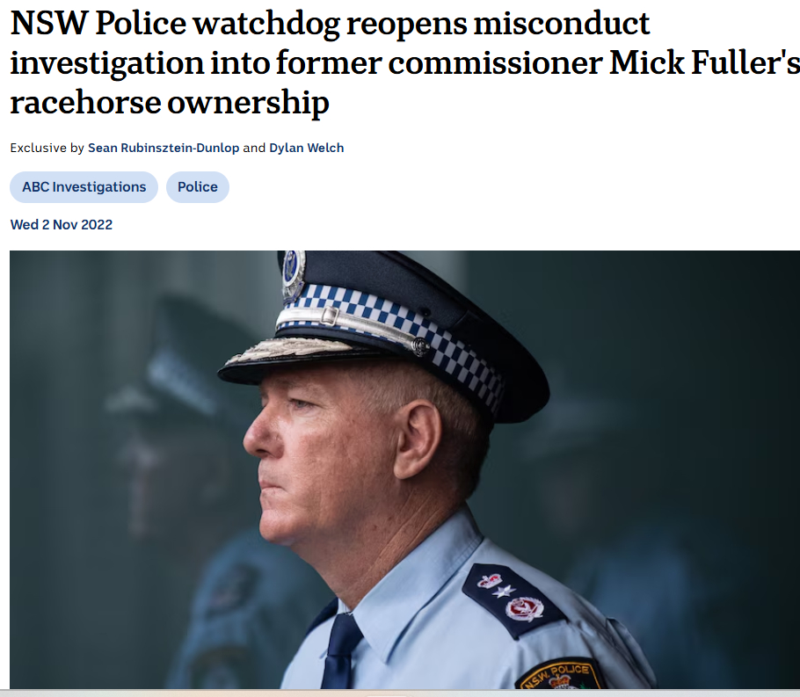The image size is (800, 697).
Task: Click the police cap badge in photo
Action: click(x=293, y=275)
